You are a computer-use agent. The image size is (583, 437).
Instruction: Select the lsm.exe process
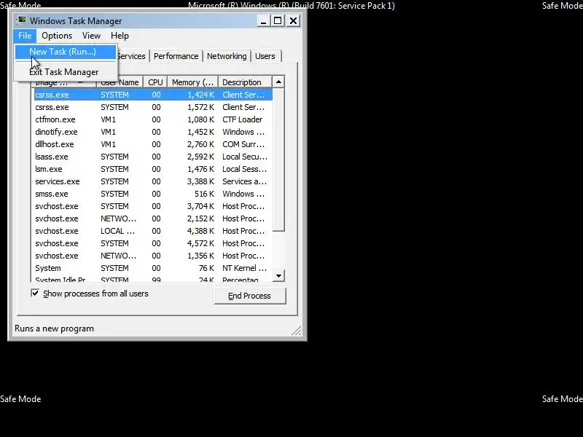point(153,169)
